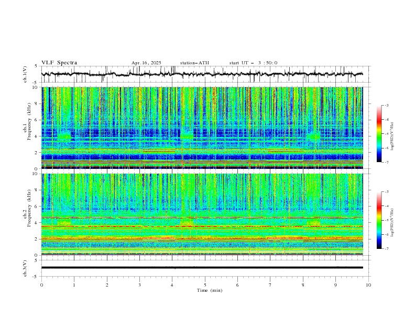
Task: Click the "Time (min)" x-axis label
Action: [210, 290]
